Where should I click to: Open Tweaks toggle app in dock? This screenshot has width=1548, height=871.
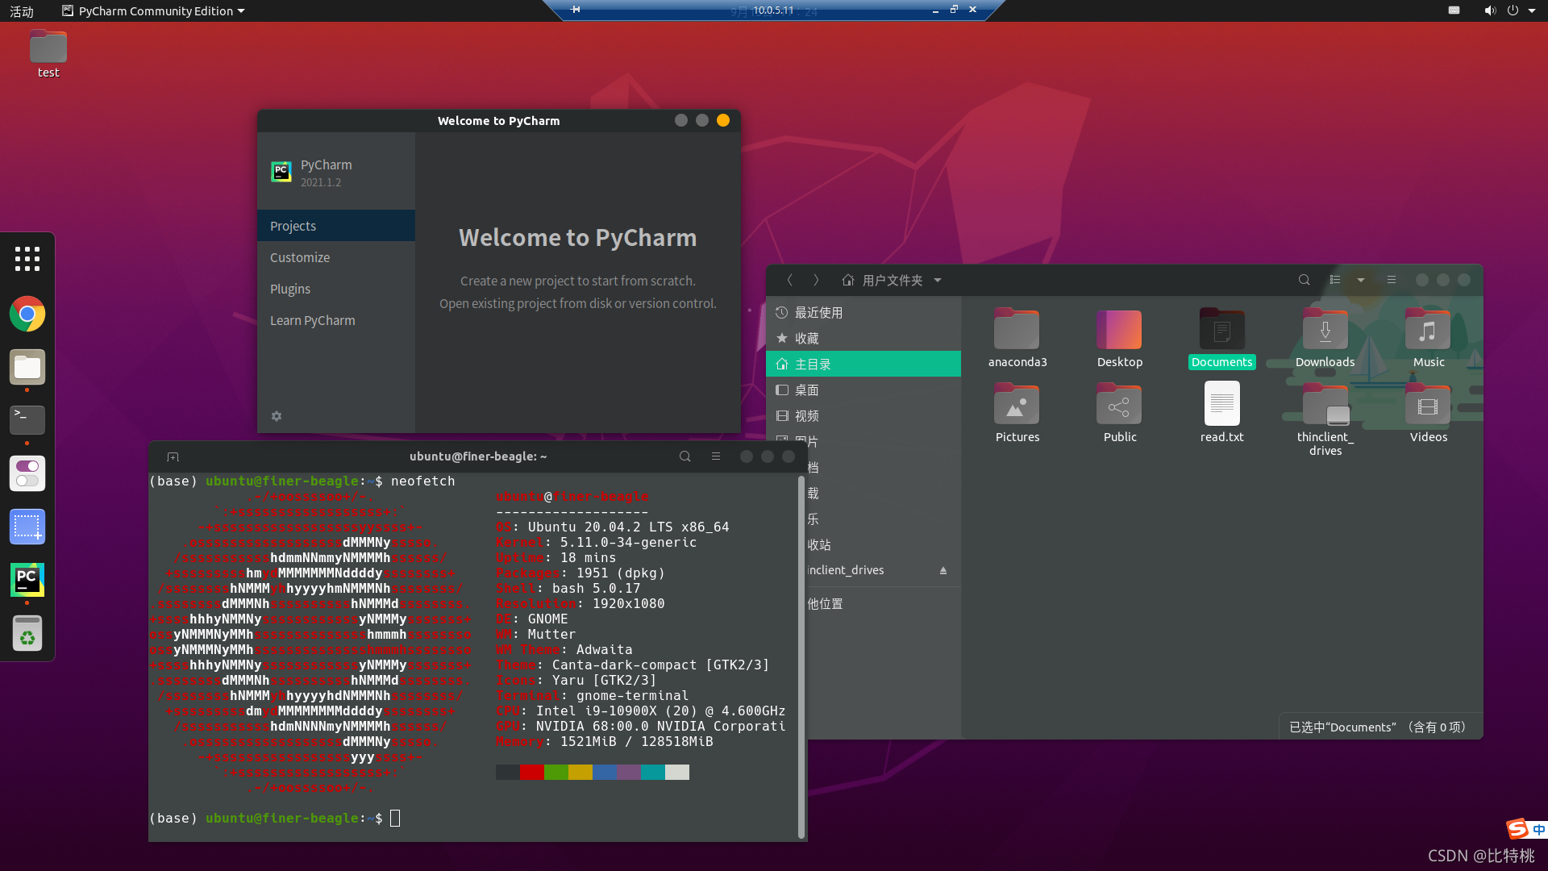[27, 473]
